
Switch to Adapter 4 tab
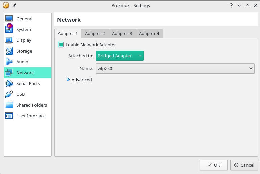[x=149, y=34]
